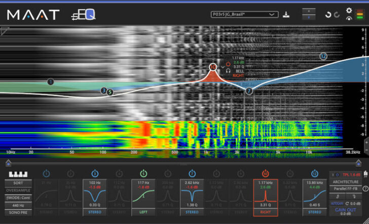Click the architecture help question mark
Screen dimensions: 369x224
coord(365,189)
